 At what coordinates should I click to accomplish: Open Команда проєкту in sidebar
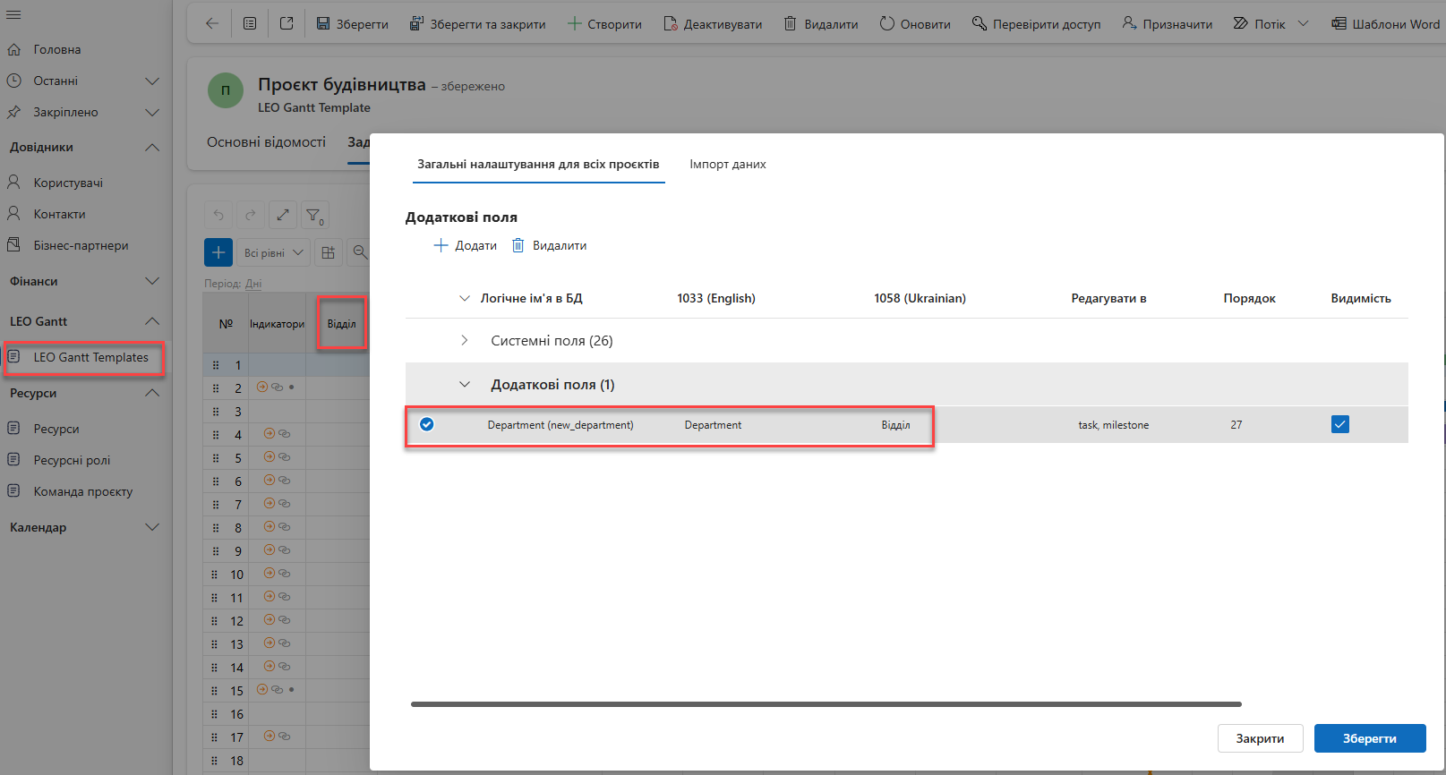[85, 491]
